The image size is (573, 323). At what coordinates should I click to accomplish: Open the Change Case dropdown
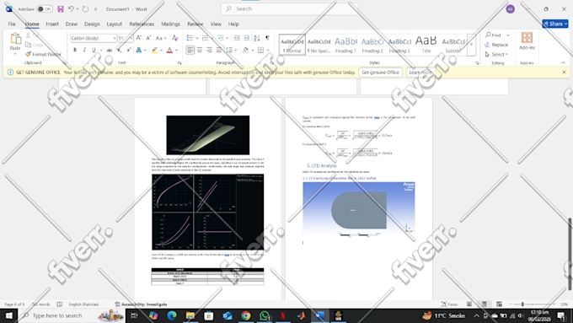pos(161,38)
